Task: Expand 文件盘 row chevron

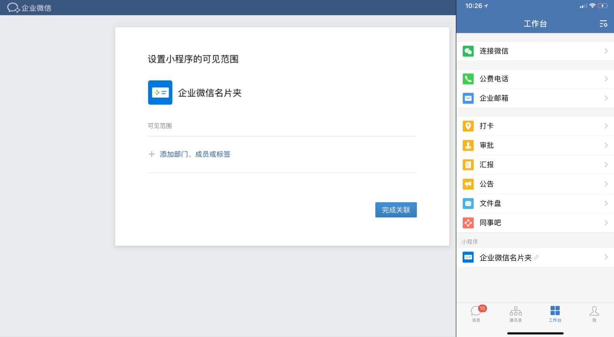Action: coord(606,203)
